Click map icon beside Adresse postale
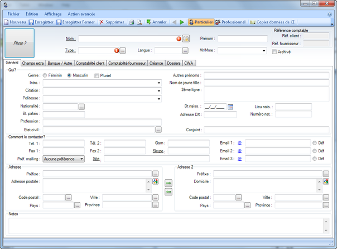 156,181
